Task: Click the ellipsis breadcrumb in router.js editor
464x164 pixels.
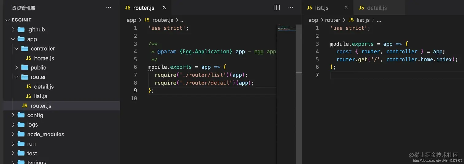Action: (183, 21)
